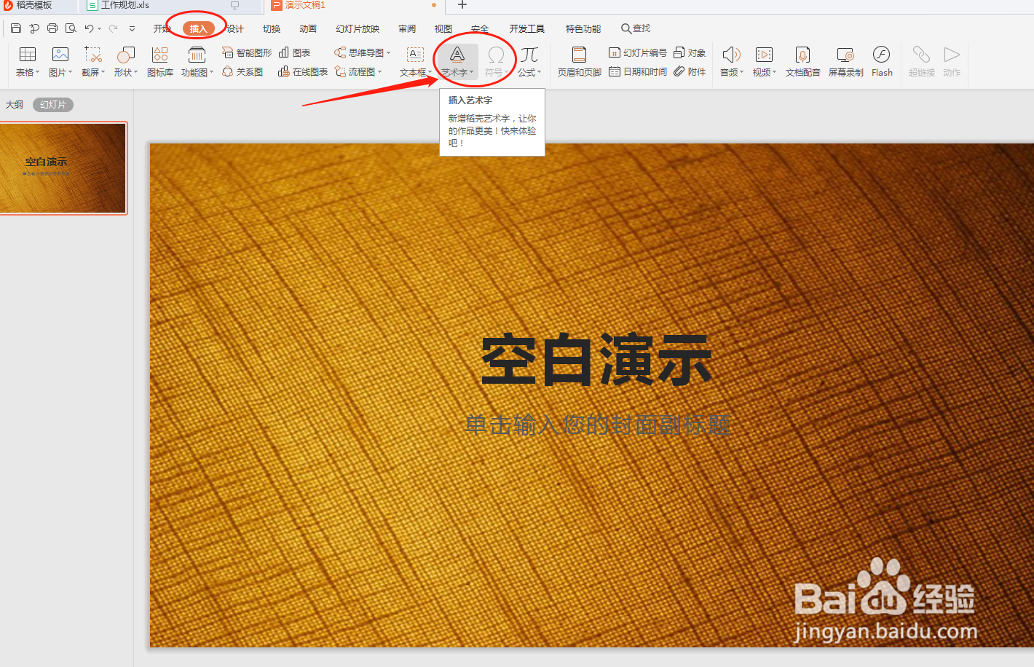The height and width of the screenshot is (667, 1034).
Task: Insert a shape with the 形状 icon
Action: tap(125, 61)
